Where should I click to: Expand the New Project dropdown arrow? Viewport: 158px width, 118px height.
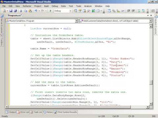tap(7, 11)
